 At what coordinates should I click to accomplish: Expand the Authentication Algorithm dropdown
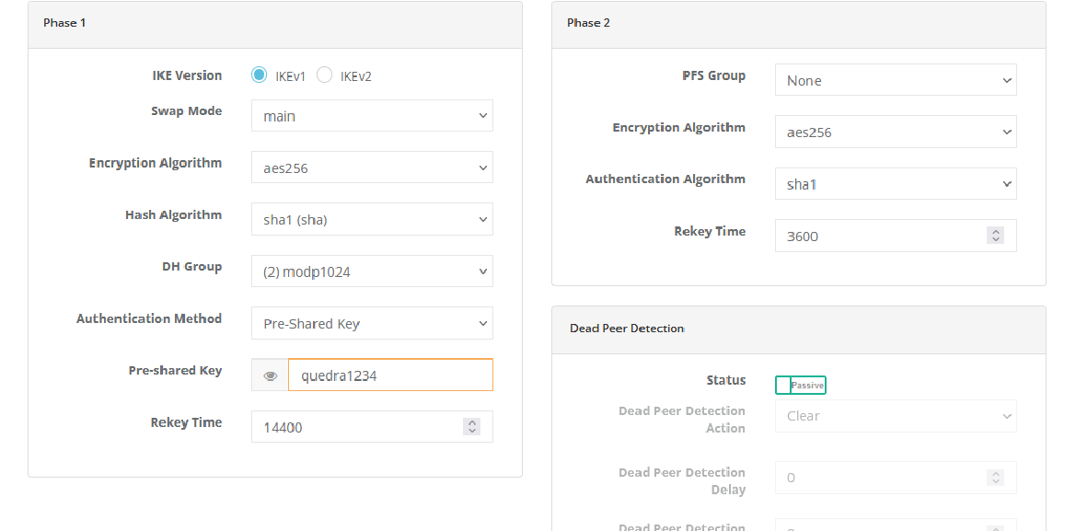tap(896, 184)
